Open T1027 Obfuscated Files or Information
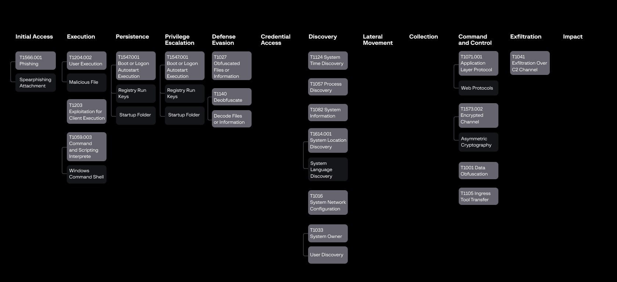617x282 pixels. coord(231,66)
